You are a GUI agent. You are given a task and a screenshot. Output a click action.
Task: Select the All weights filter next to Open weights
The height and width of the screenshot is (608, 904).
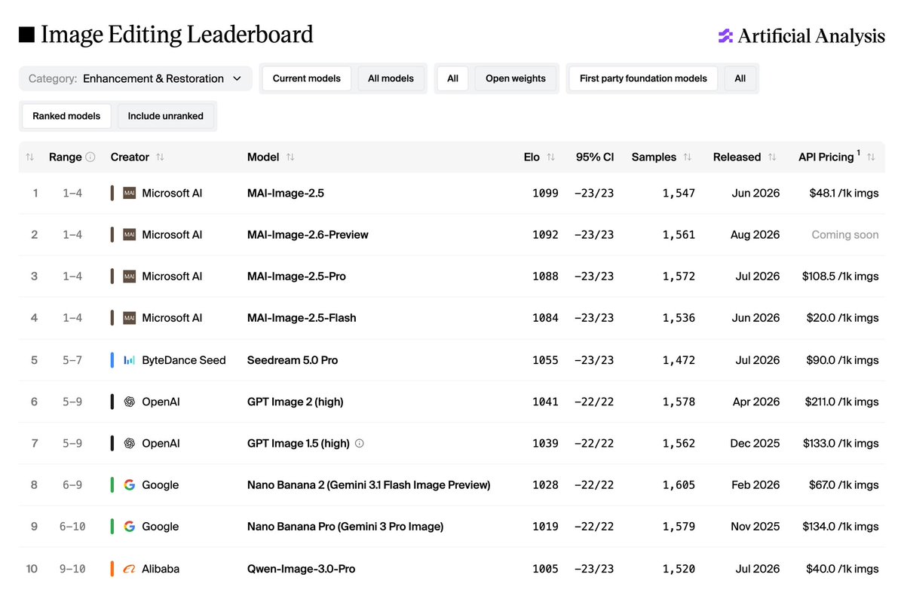point(452,78)
